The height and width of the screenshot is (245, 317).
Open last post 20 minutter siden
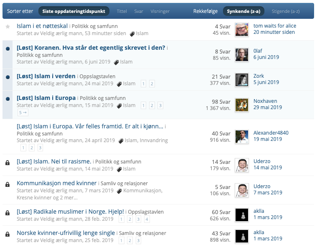coord(274,32)
